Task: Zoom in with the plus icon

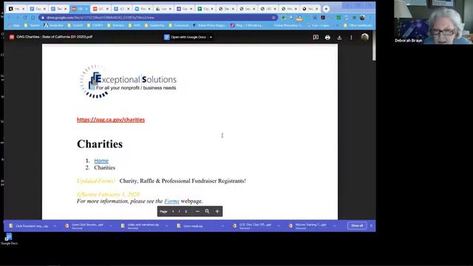Action: click(x=217, y=211)
